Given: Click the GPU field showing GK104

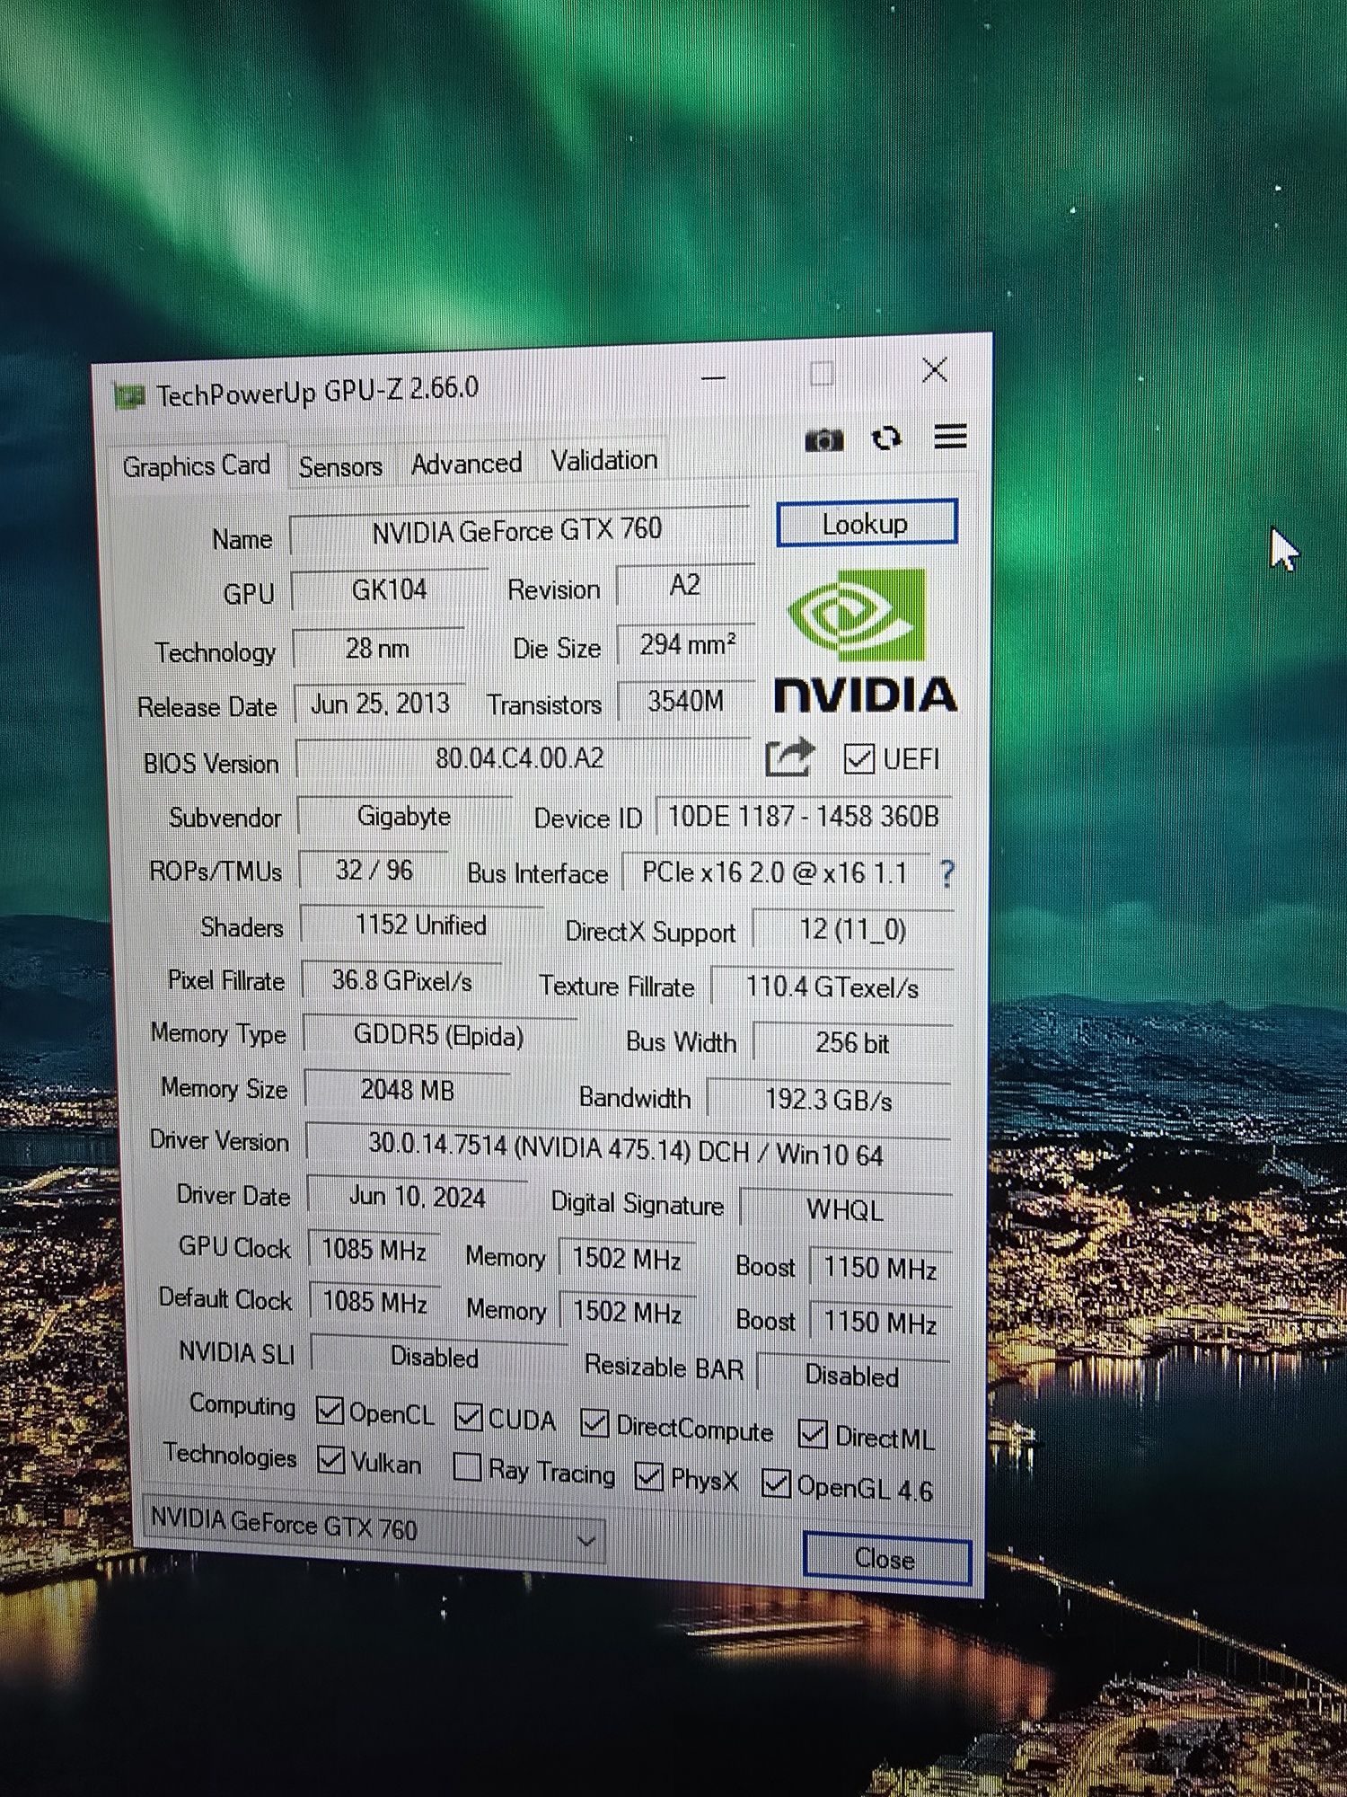Looking at the screenshot, I should point(389,590).
